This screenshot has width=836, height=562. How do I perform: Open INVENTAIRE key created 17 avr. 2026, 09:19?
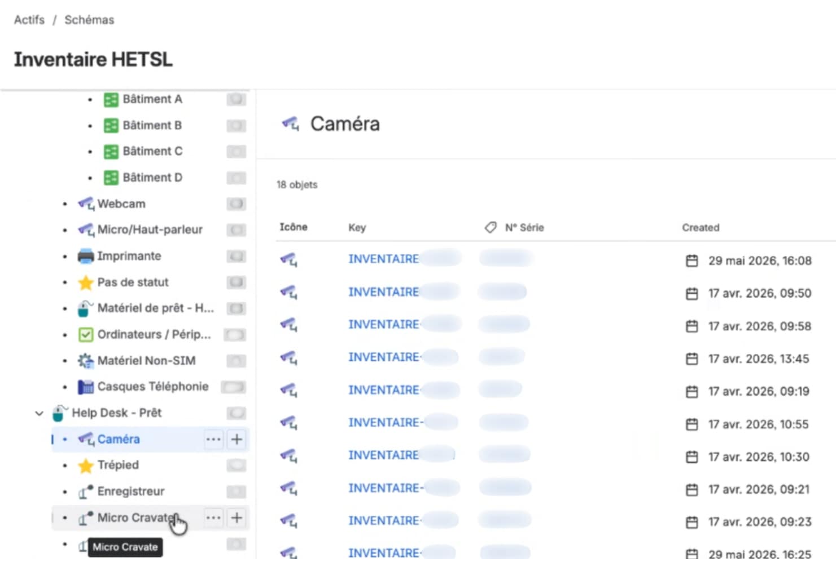click(x=383, y=390)
